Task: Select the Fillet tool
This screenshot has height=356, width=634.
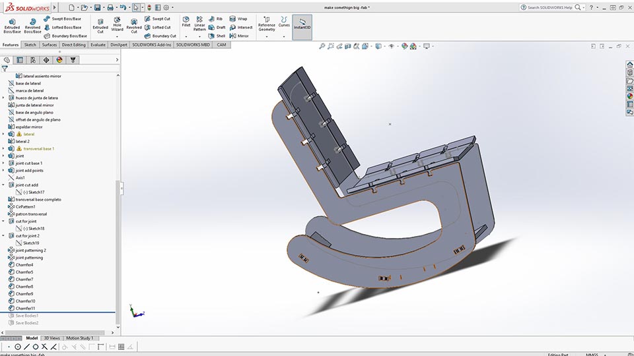Action: (186, 22)
